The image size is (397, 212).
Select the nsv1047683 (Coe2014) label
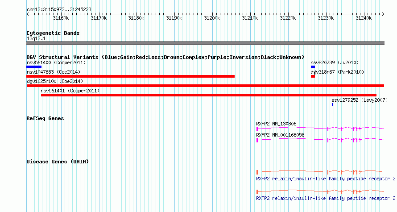pyautogui.click(x=54, y=72)
